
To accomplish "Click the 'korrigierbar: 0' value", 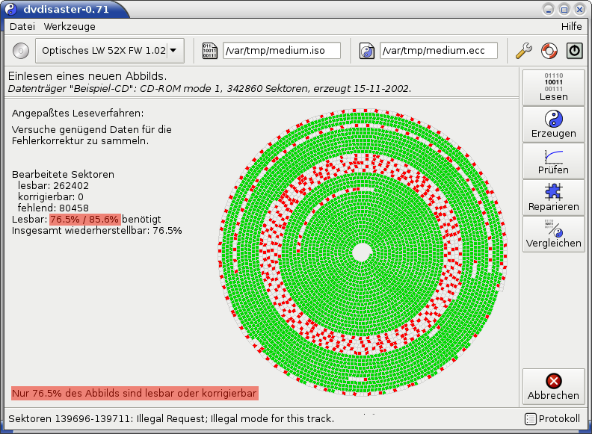I will pyautogui.click(x=51, y=197).
